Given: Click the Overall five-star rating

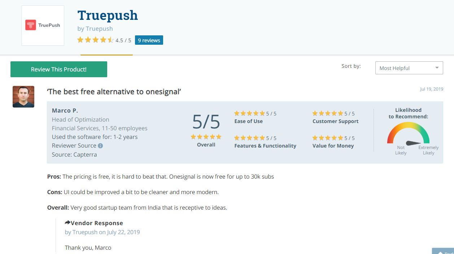Looking at the screenshot, I should 206,137.
